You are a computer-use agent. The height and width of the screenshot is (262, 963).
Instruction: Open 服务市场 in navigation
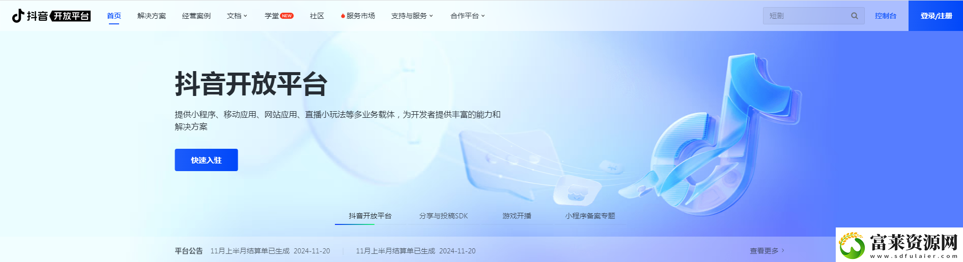pyautogui.click(x=358, y=16)
